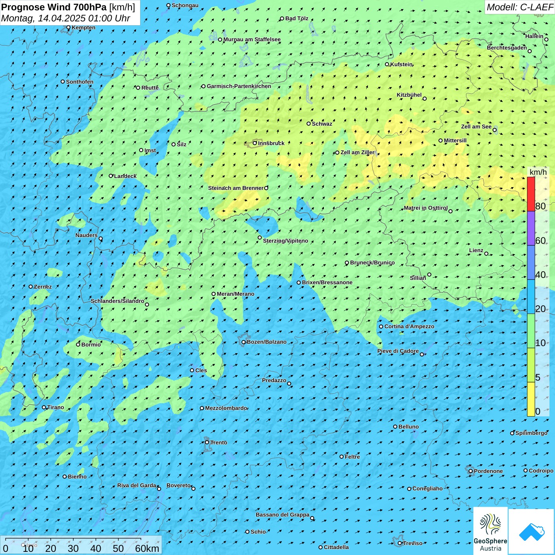Viewport: 555px width, 555px height.
Task: Click the purple segment of the wind legend
Action: [531, 228]
